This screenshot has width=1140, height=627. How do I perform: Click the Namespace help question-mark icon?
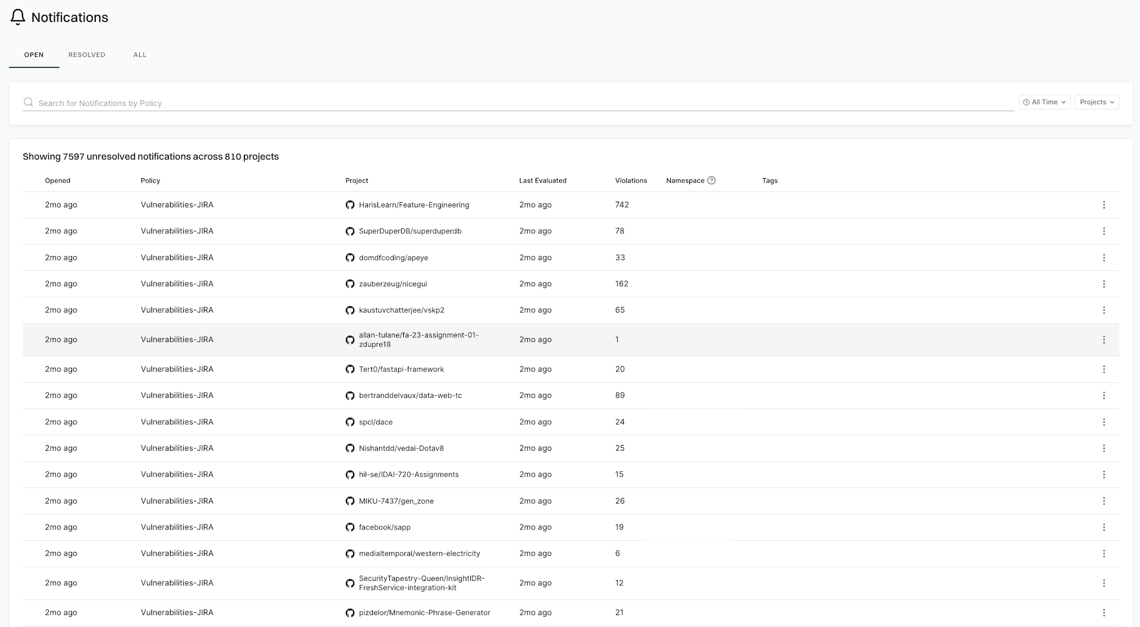pos(711,180)
